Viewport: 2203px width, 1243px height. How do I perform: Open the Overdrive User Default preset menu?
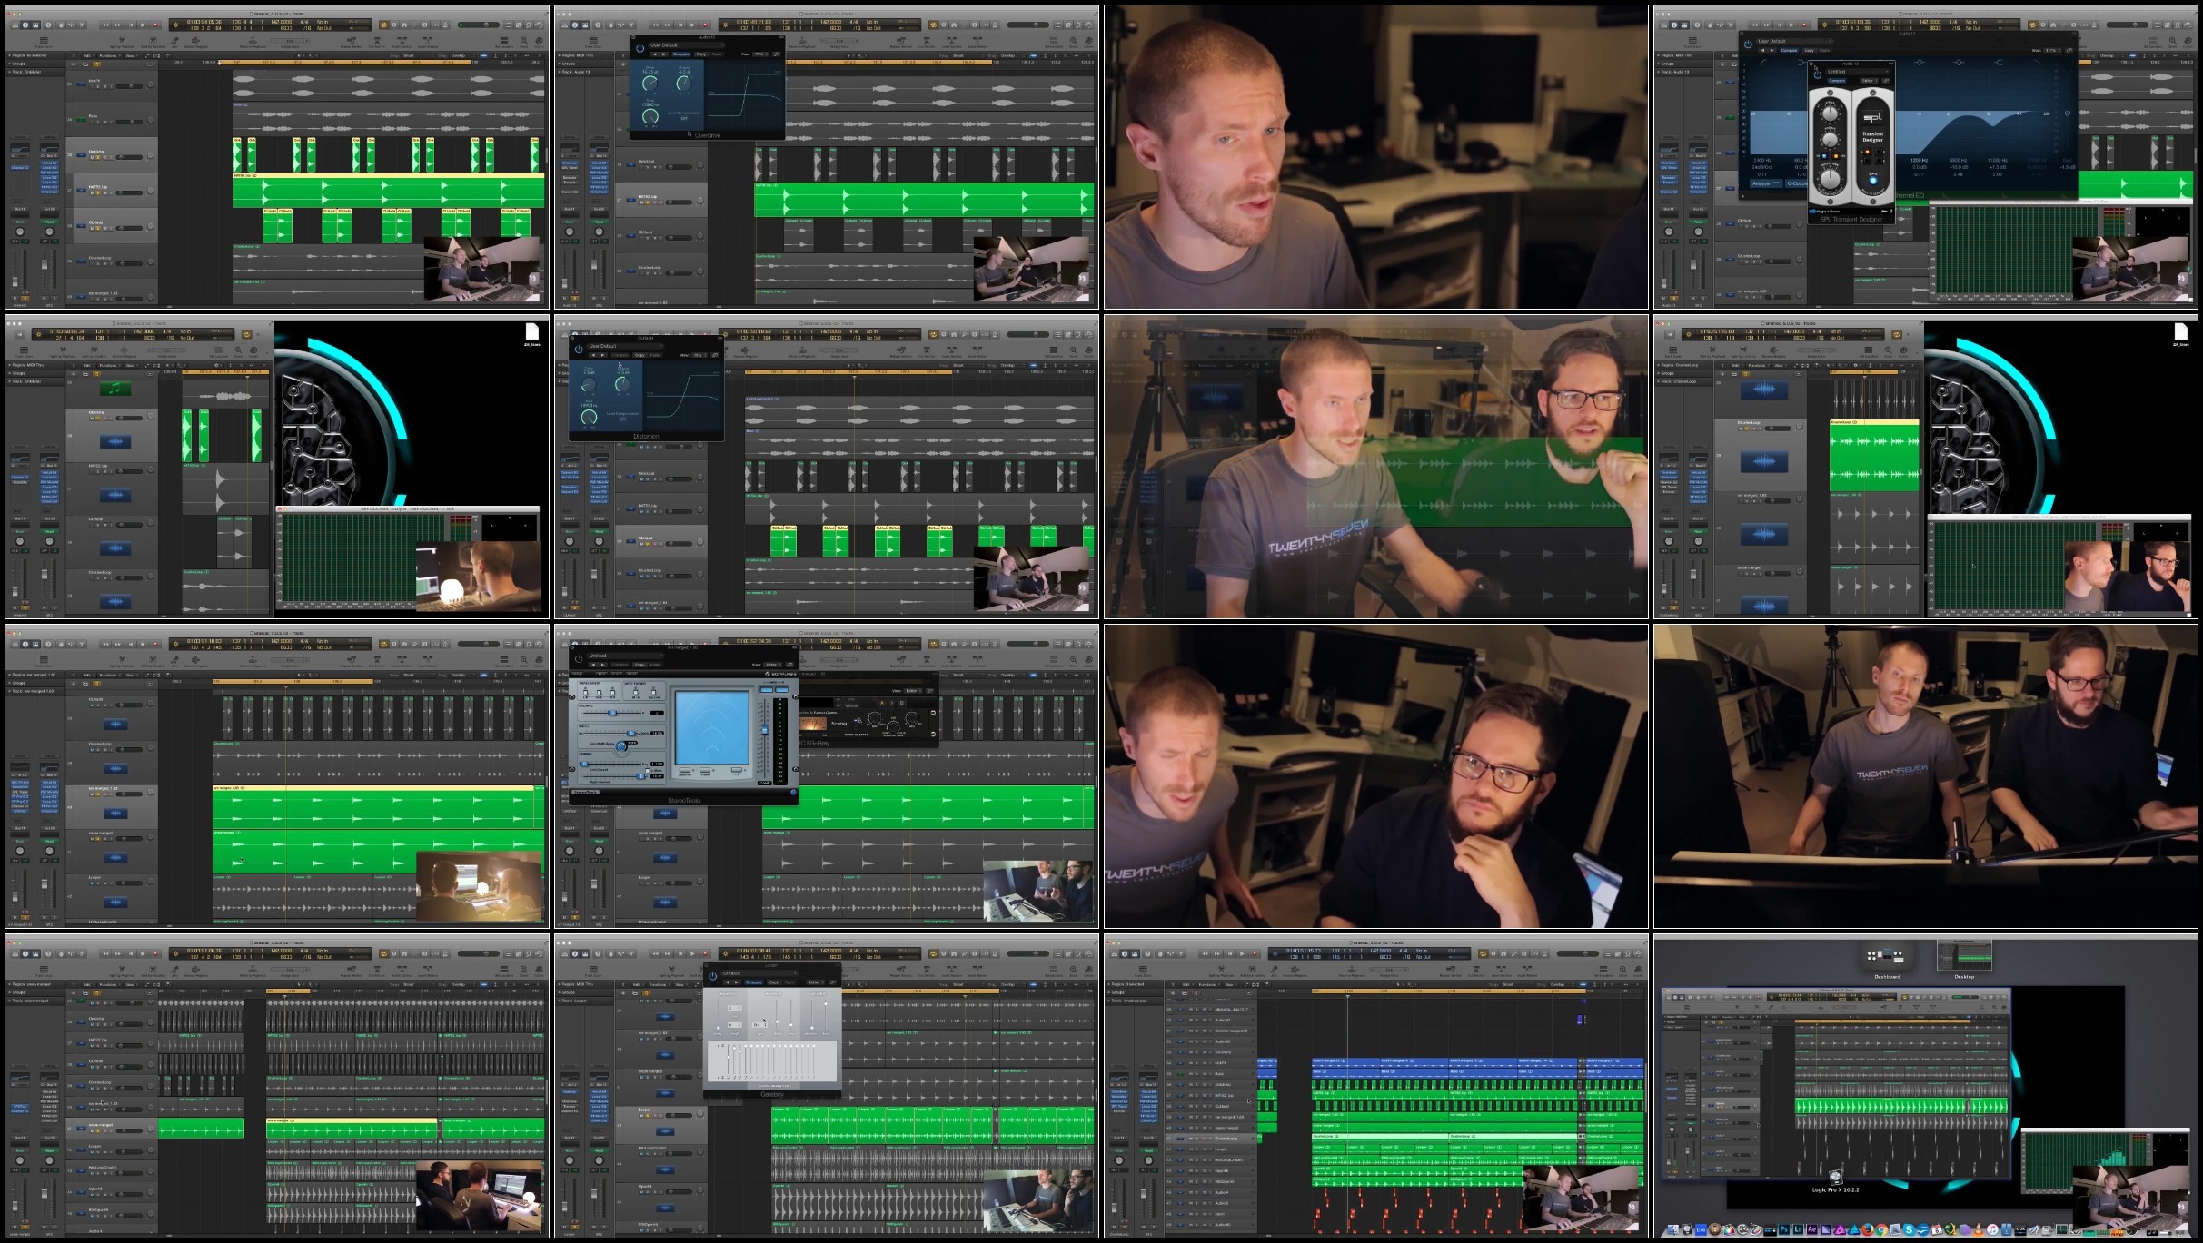pos(688,45)
